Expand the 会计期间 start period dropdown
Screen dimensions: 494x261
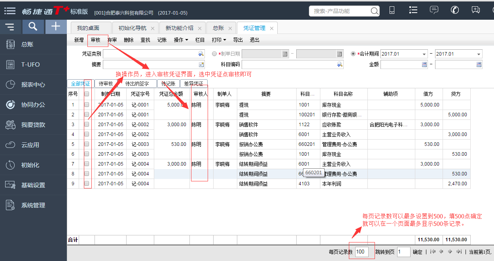pos(424,54)
